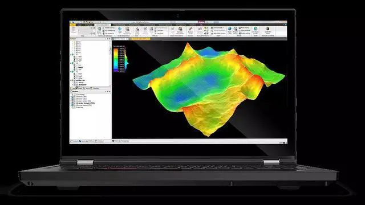Click the teal globe icon beside the black cube
The height and width of the screenshot is (205, 365).
coord(255,29)
